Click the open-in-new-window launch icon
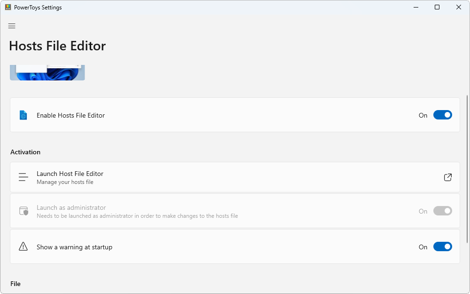The image size is (470, 294). pyautogui.click(x=447, y=177)
